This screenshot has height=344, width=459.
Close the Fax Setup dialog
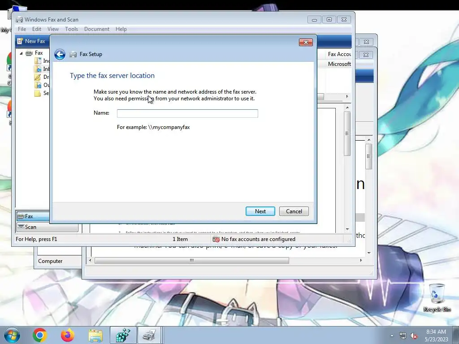pyautogui.click(x=306, y=43)
